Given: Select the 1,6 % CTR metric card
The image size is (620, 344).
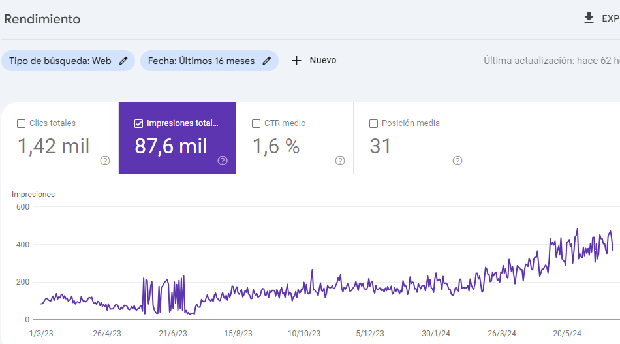Looking at the screenshot, I should tap(275, 146).
